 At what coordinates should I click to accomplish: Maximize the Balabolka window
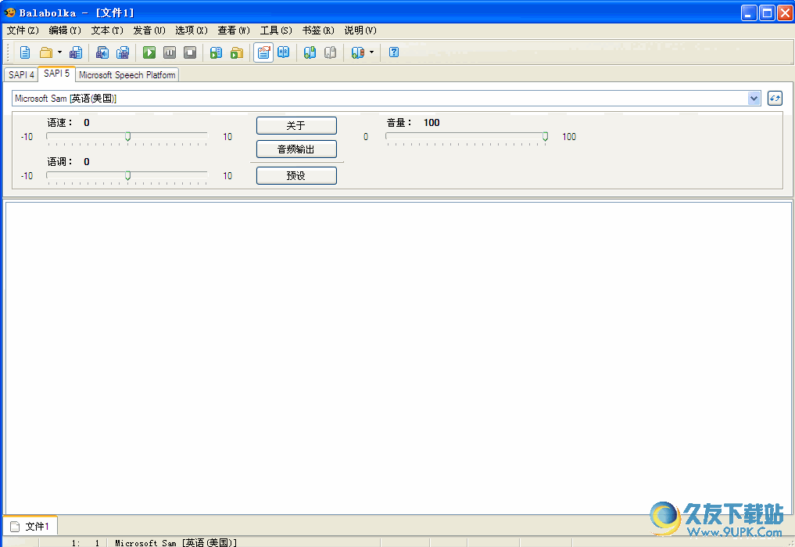767,13
